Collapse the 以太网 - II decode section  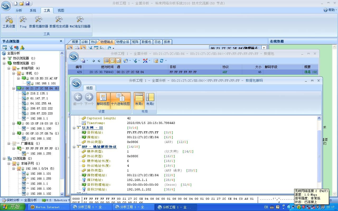(x=74, y=128)
